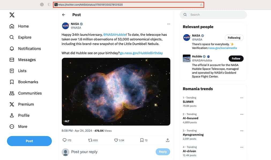Open the Home feed from sidebar
271x160 pixels.
[x=23, y=26]
